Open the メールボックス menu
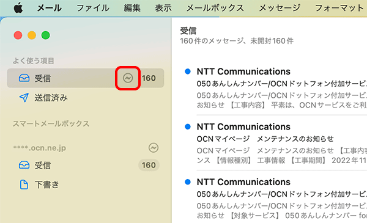Viewport: 367px width, 223px height. tap(215, 8)
